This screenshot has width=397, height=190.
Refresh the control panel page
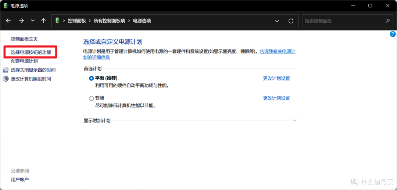(x=291, y=21)
